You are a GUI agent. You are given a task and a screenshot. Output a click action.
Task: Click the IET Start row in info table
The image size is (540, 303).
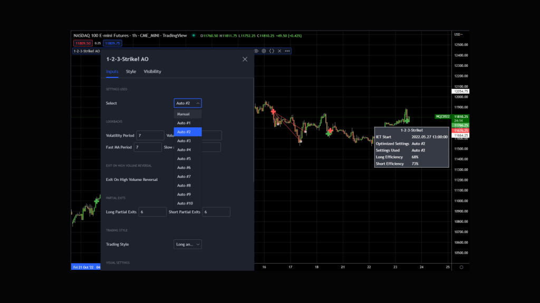coord(411,137)
